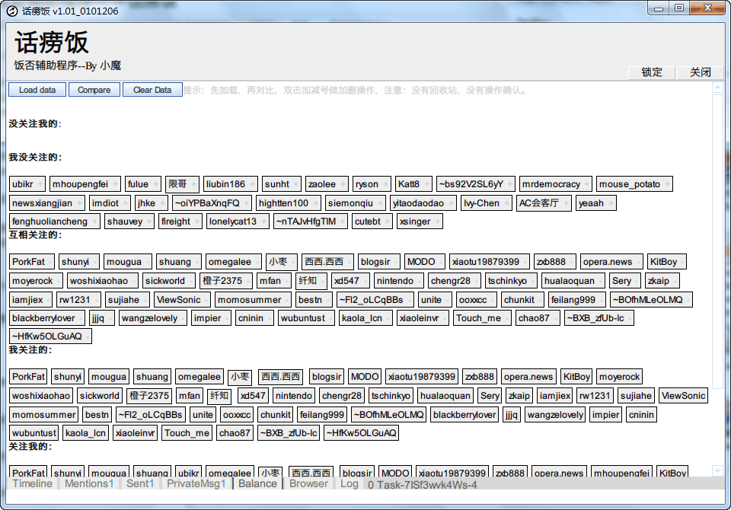This screenshot has height=510, width=731.
Task: Switch to the Timeline tab
Action: pyautogui.click(x=33, y=483)
